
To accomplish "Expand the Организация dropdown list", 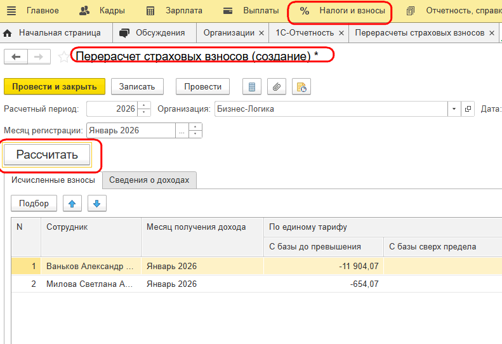I will (x=454, y=109).
